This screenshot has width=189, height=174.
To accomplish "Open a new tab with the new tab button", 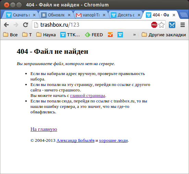I will [x=184, y=15].
